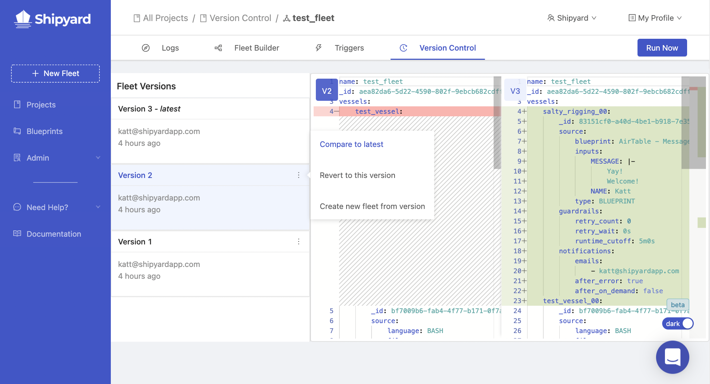This screenshot has width=710, height=384.
Task: Click the Run Now button
Action: (x=662, y=48)
